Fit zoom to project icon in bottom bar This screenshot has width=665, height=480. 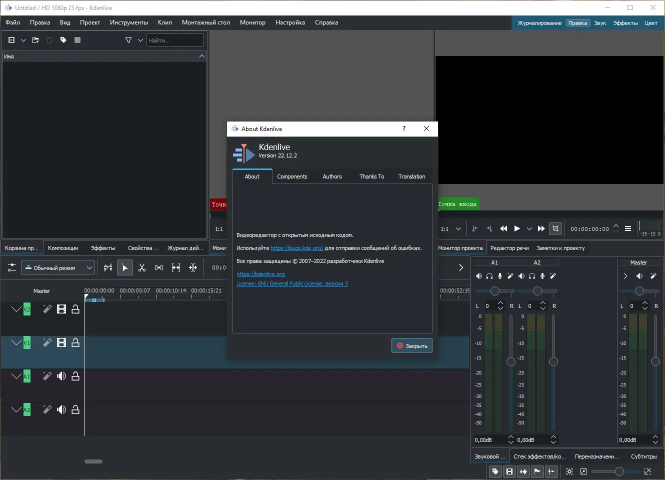pos(569,471)
